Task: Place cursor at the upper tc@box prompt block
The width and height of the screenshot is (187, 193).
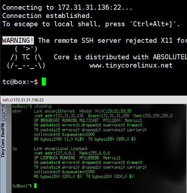Action: tap(44, 82)
